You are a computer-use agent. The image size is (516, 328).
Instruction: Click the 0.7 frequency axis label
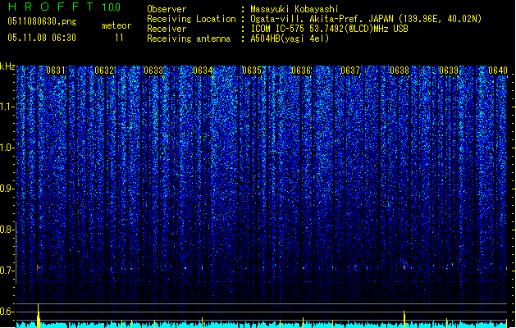click(6, 271)
